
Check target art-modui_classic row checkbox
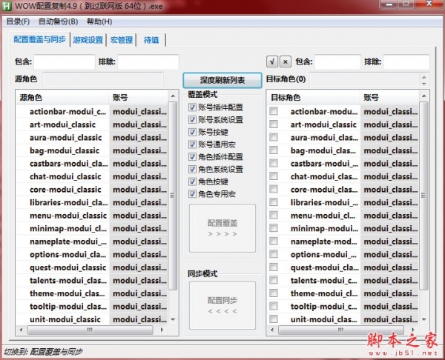pos(274,124)
